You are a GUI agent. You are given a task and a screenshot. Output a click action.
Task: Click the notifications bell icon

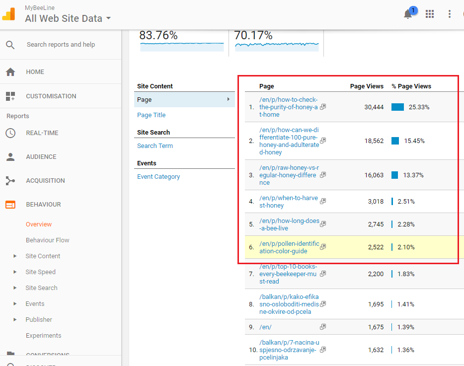(x=408, y=14)
